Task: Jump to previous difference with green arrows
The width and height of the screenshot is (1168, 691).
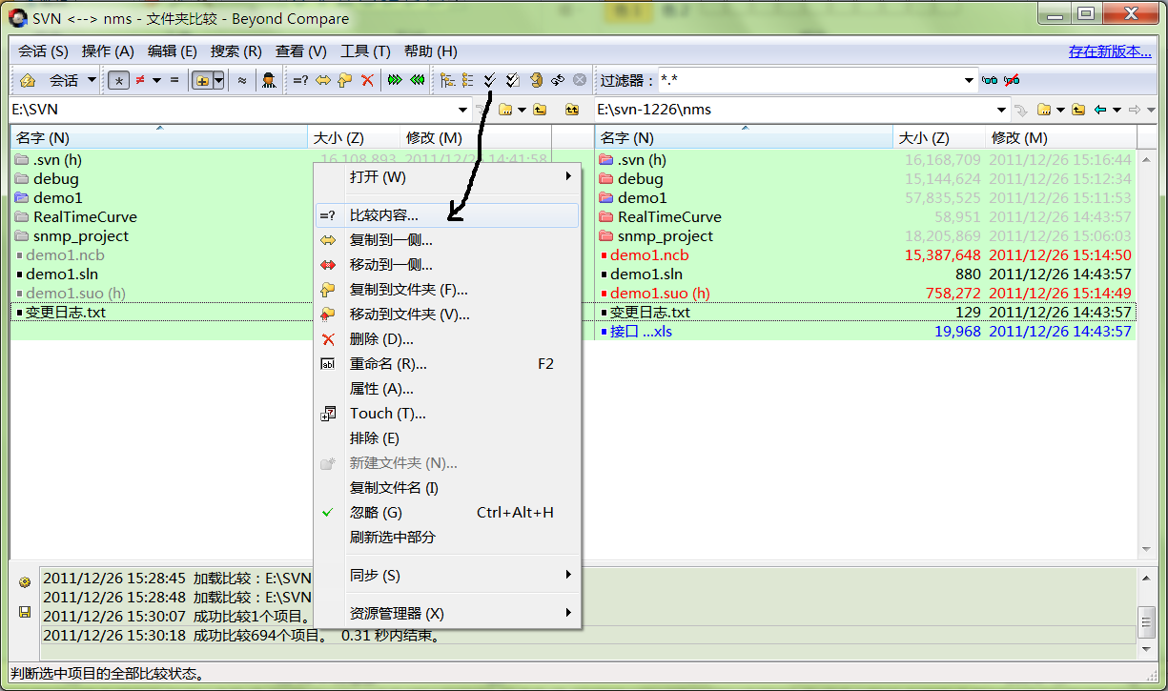Action: coord(417,80)
